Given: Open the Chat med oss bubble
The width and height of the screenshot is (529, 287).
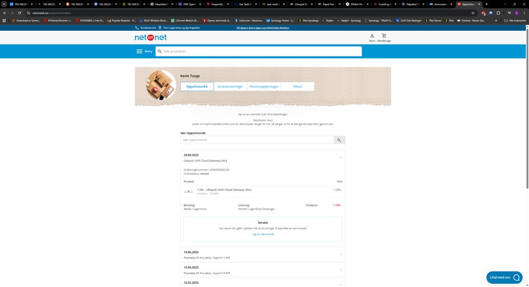Looking at the screenshot, I should (x=504, y=278).
